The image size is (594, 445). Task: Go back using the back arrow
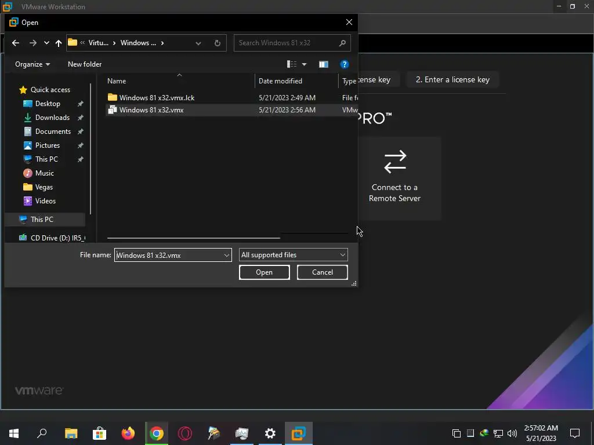point(16,43)
